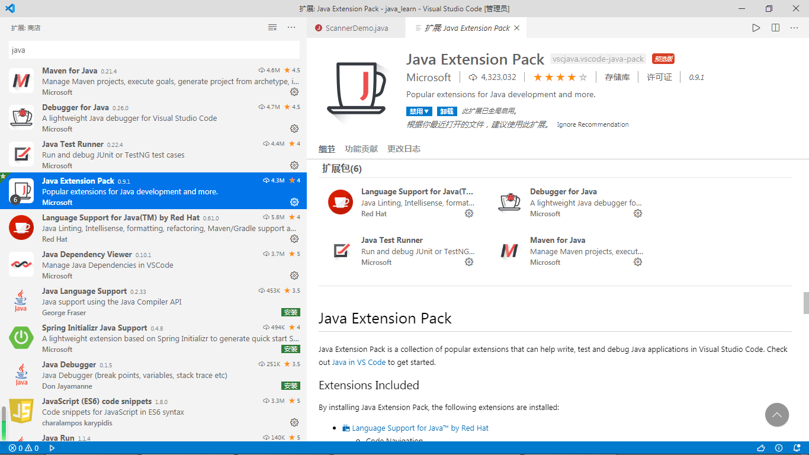Clear extensions search results icon

click(272, 28)
